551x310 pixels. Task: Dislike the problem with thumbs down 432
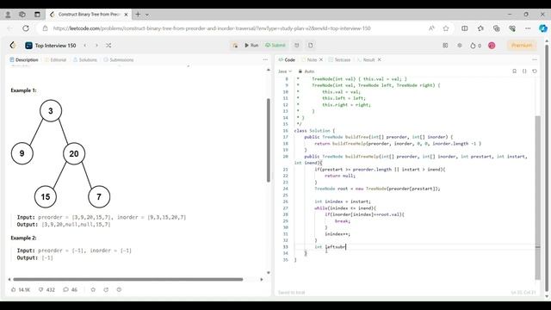pos(46,289)
